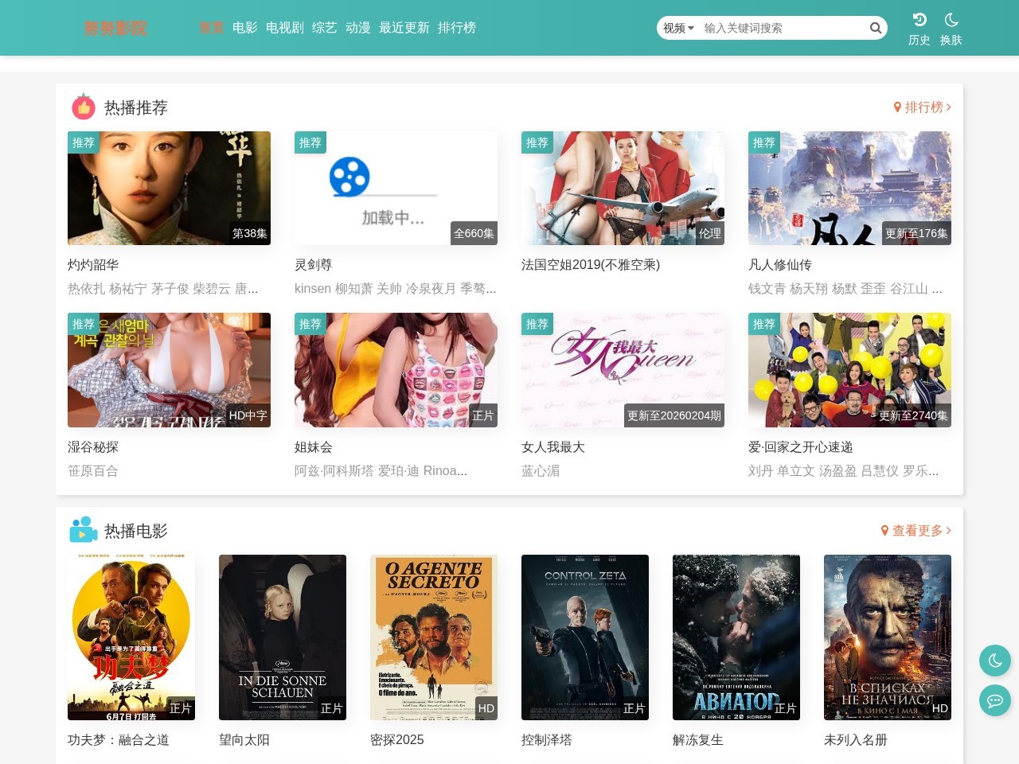Open the 密探2025 movie poster
The image size is (1019, 764).
tap(434, 637)
